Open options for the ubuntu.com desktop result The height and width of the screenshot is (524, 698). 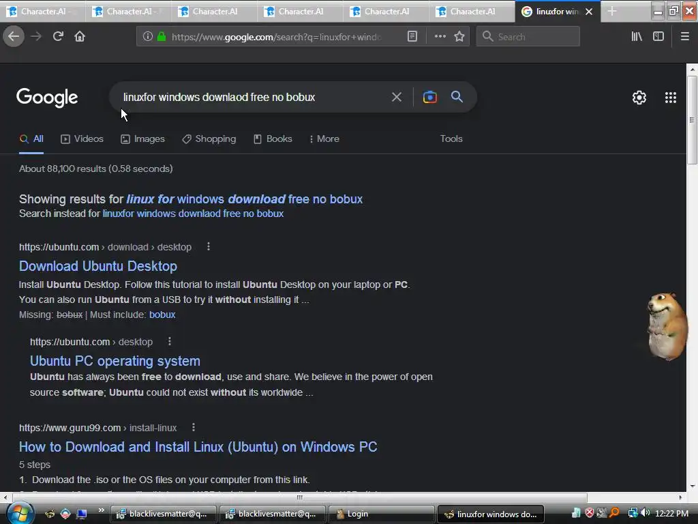coord(170,341)
